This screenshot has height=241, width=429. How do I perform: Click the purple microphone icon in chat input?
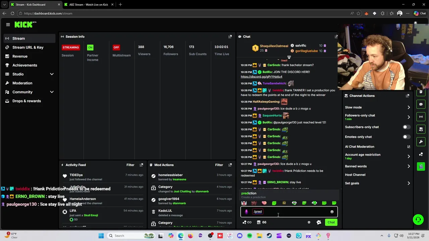pyautogui.click(x=247, y=212)
